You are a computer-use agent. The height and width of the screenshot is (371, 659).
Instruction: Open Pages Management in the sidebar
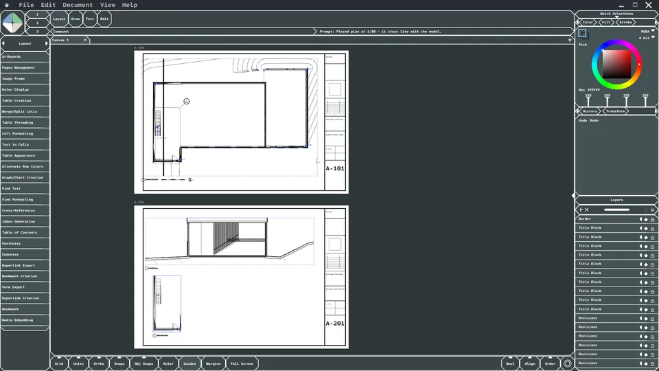25,67
